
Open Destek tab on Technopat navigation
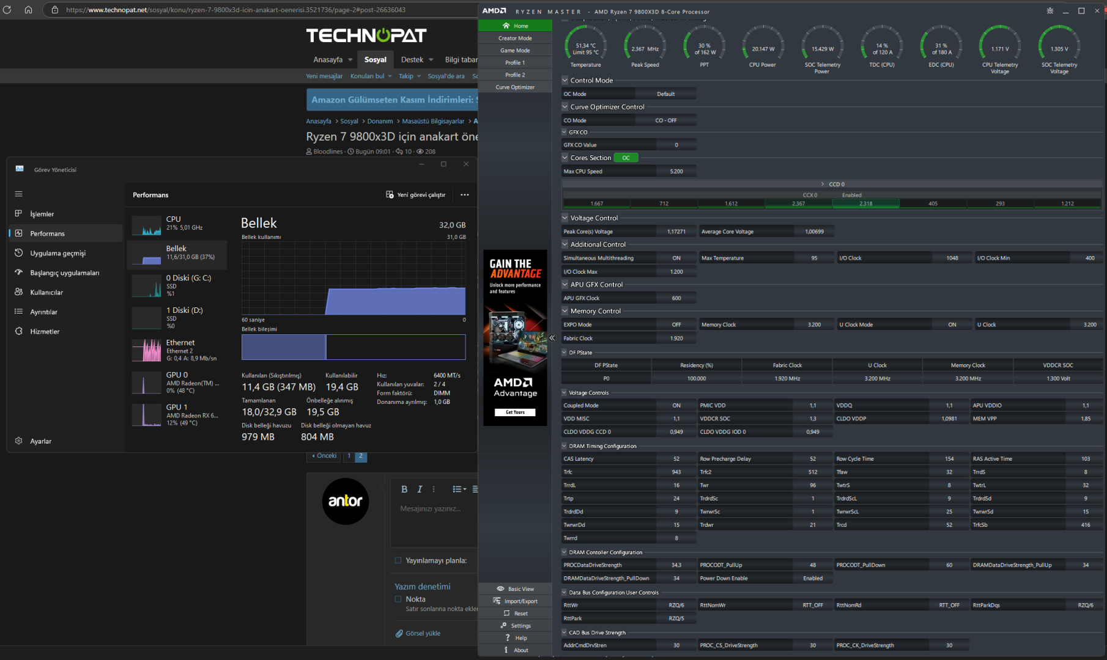pos(412,59)
